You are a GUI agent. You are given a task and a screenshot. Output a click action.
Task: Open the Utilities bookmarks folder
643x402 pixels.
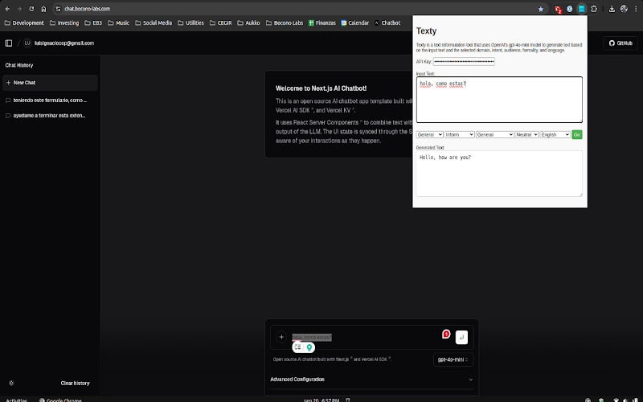tap(190, 23)
